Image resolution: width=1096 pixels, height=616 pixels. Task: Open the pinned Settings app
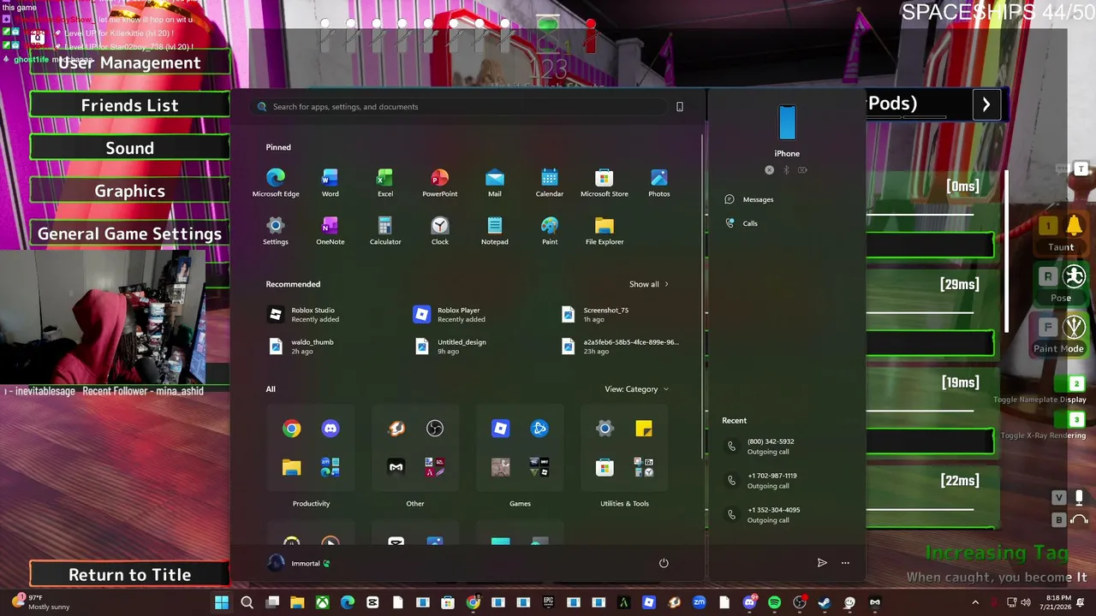click(x=276, y=231)
